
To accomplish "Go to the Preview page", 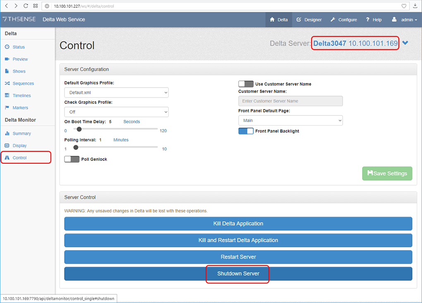I will pyautogui.click(x=20, y=59).
